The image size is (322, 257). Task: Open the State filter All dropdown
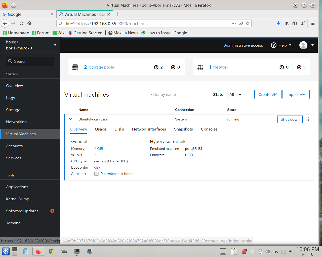[236, 94]
